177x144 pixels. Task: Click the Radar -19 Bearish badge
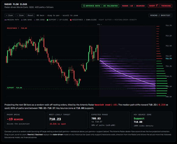pyautogui.click(x=133, y=6)
